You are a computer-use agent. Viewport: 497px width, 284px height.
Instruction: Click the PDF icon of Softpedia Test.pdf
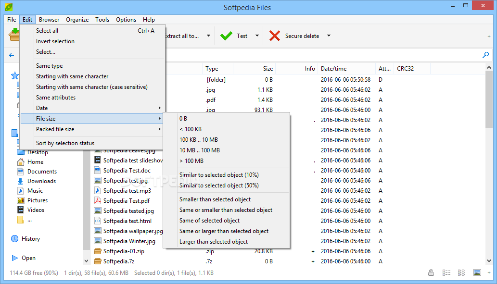coord(98,201)
